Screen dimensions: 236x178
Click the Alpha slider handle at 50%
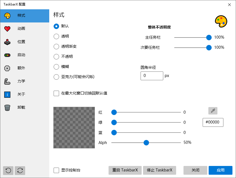146,143
